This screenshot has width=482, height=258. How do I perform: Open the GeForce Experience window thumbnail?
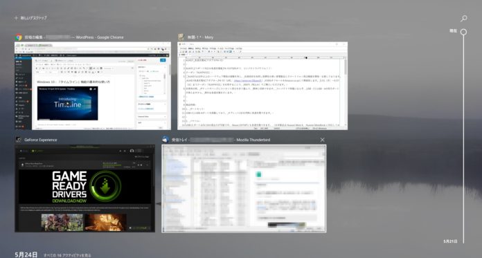click(85, 188)
